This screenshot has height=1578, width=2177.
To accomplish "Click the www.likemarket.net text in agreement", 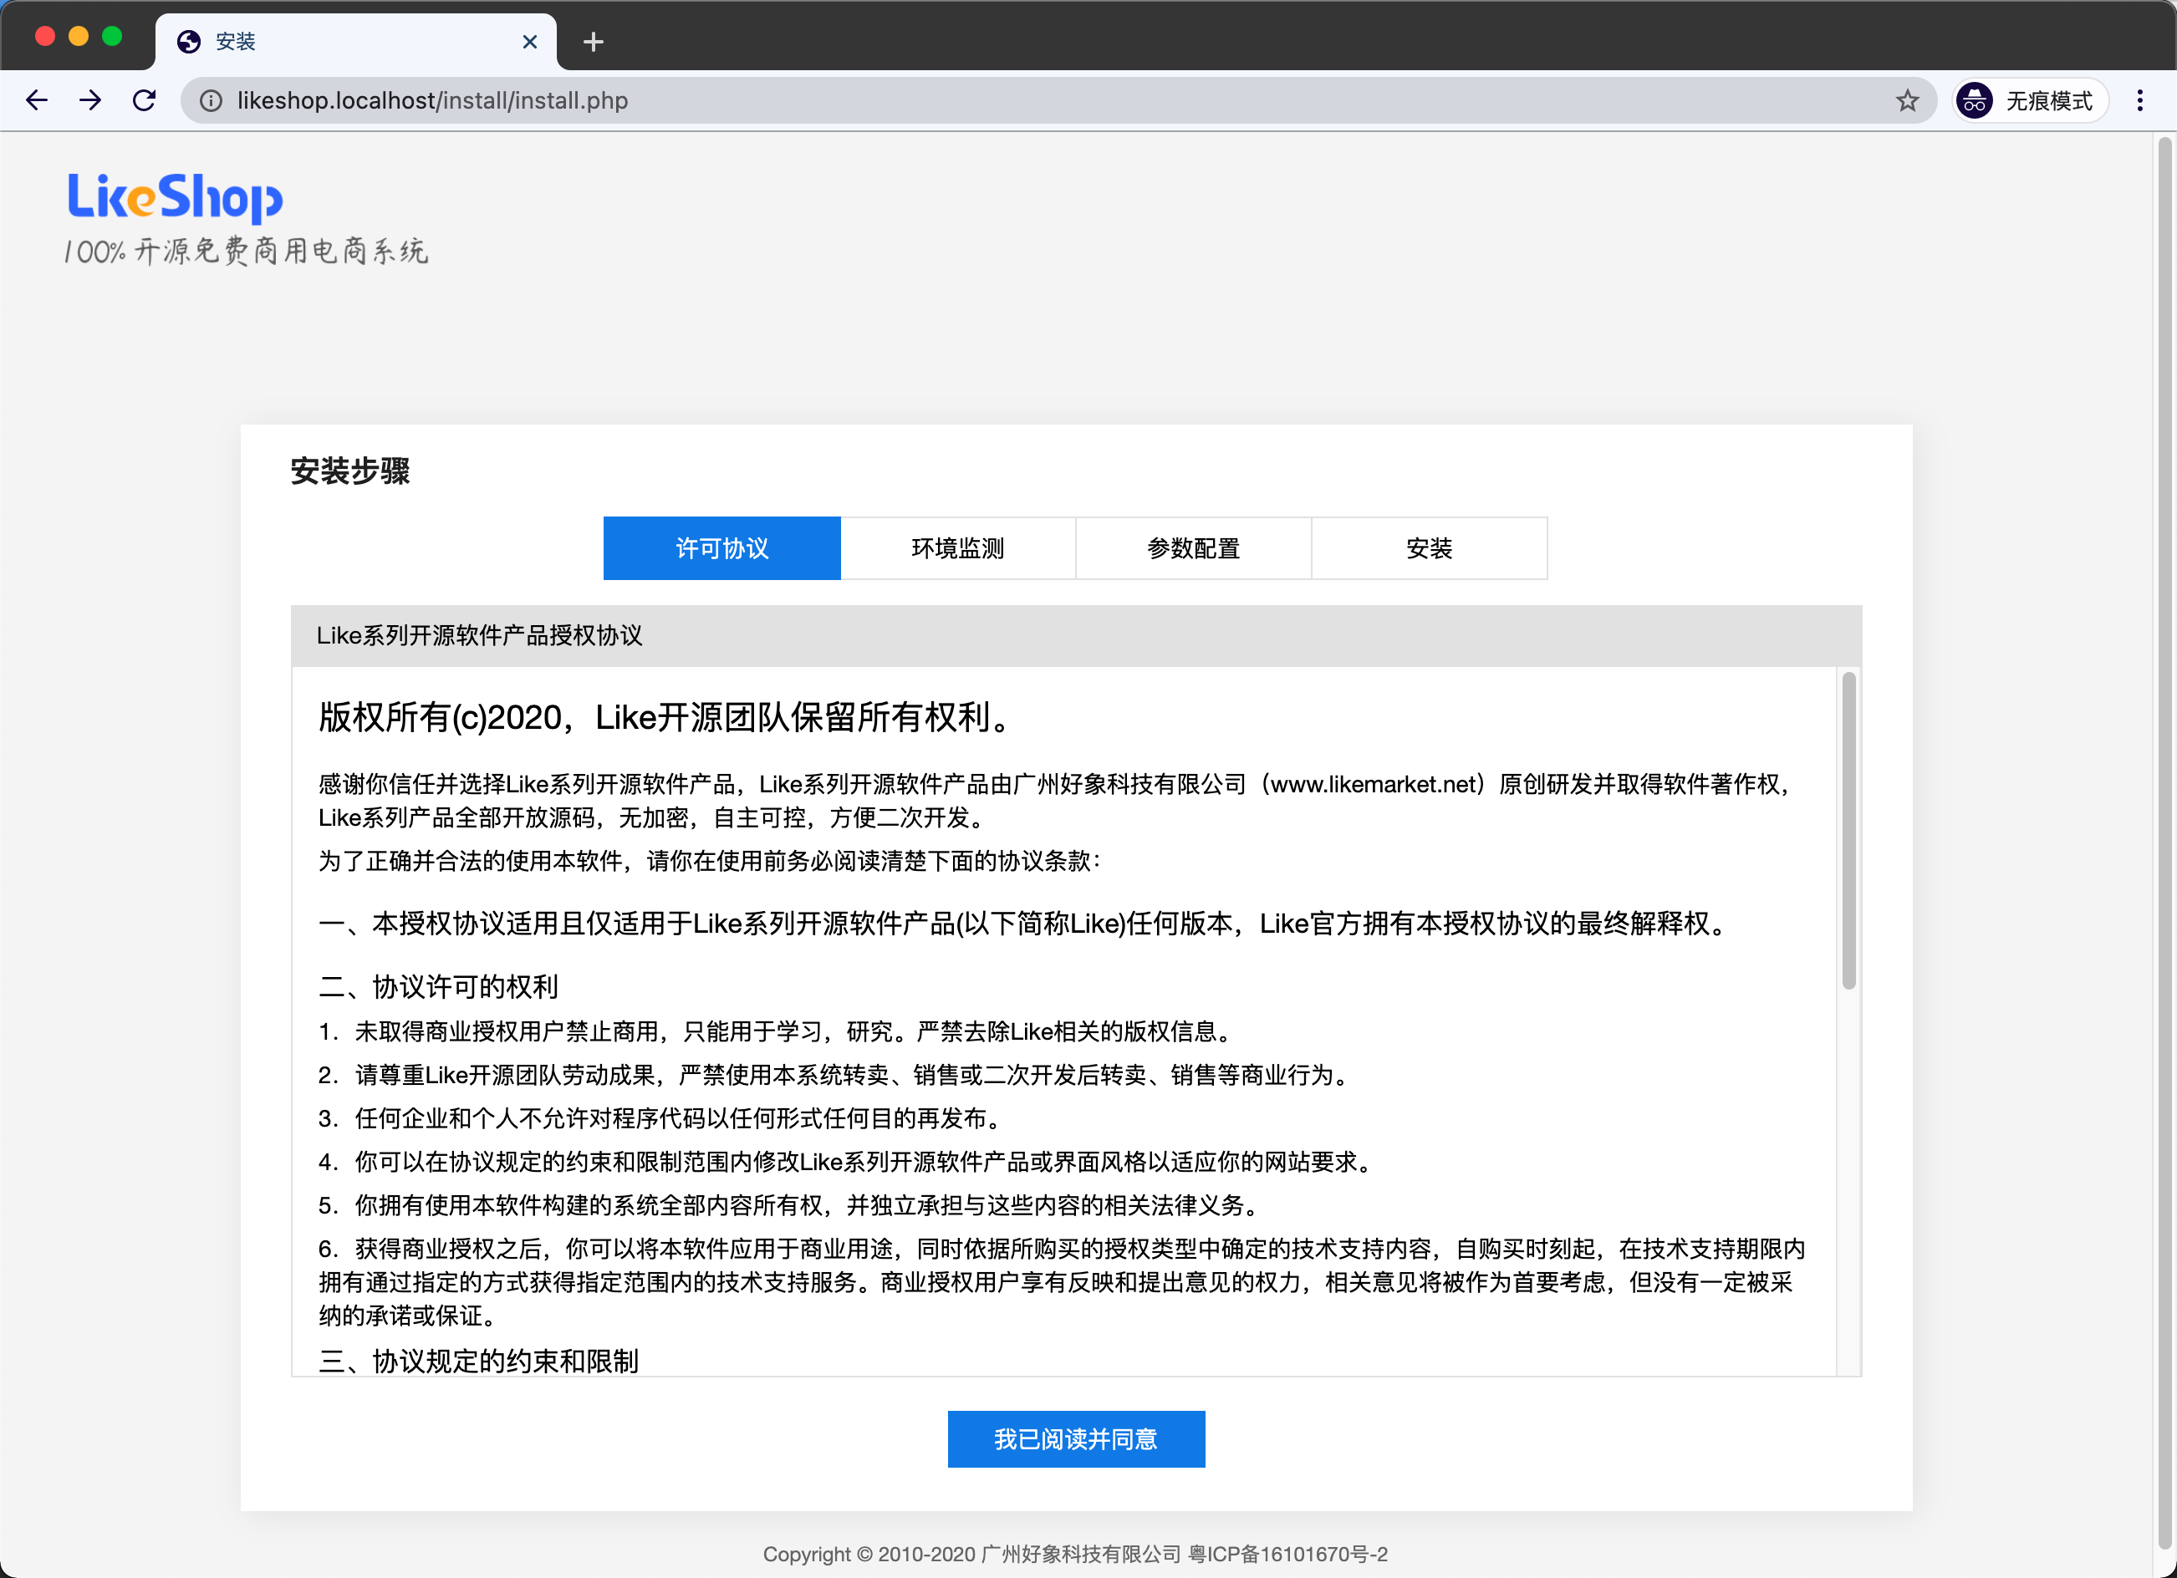I will coord(1374,784).
